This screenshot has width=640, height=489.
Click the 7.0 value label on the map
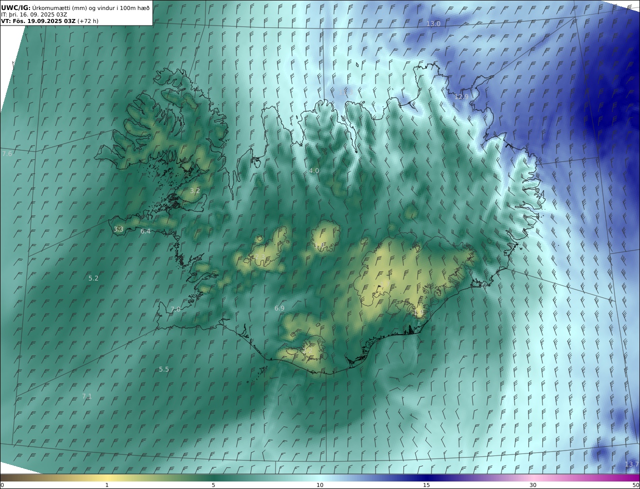click(x=175, y=309)
